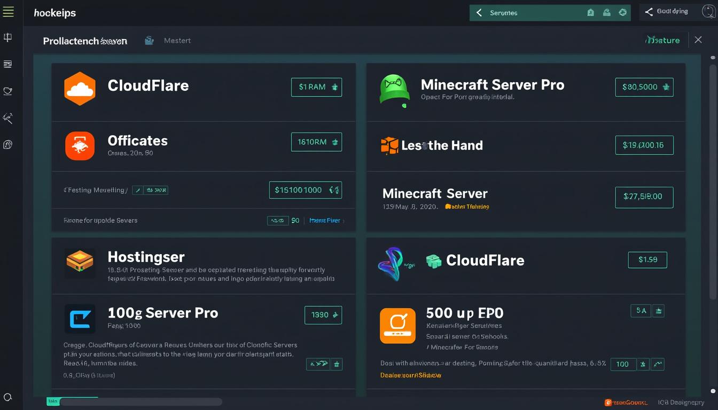Viewport: 718px width, 410px height.
Task: Click the Minecraft Server Pro title
Action: [493, 85]
